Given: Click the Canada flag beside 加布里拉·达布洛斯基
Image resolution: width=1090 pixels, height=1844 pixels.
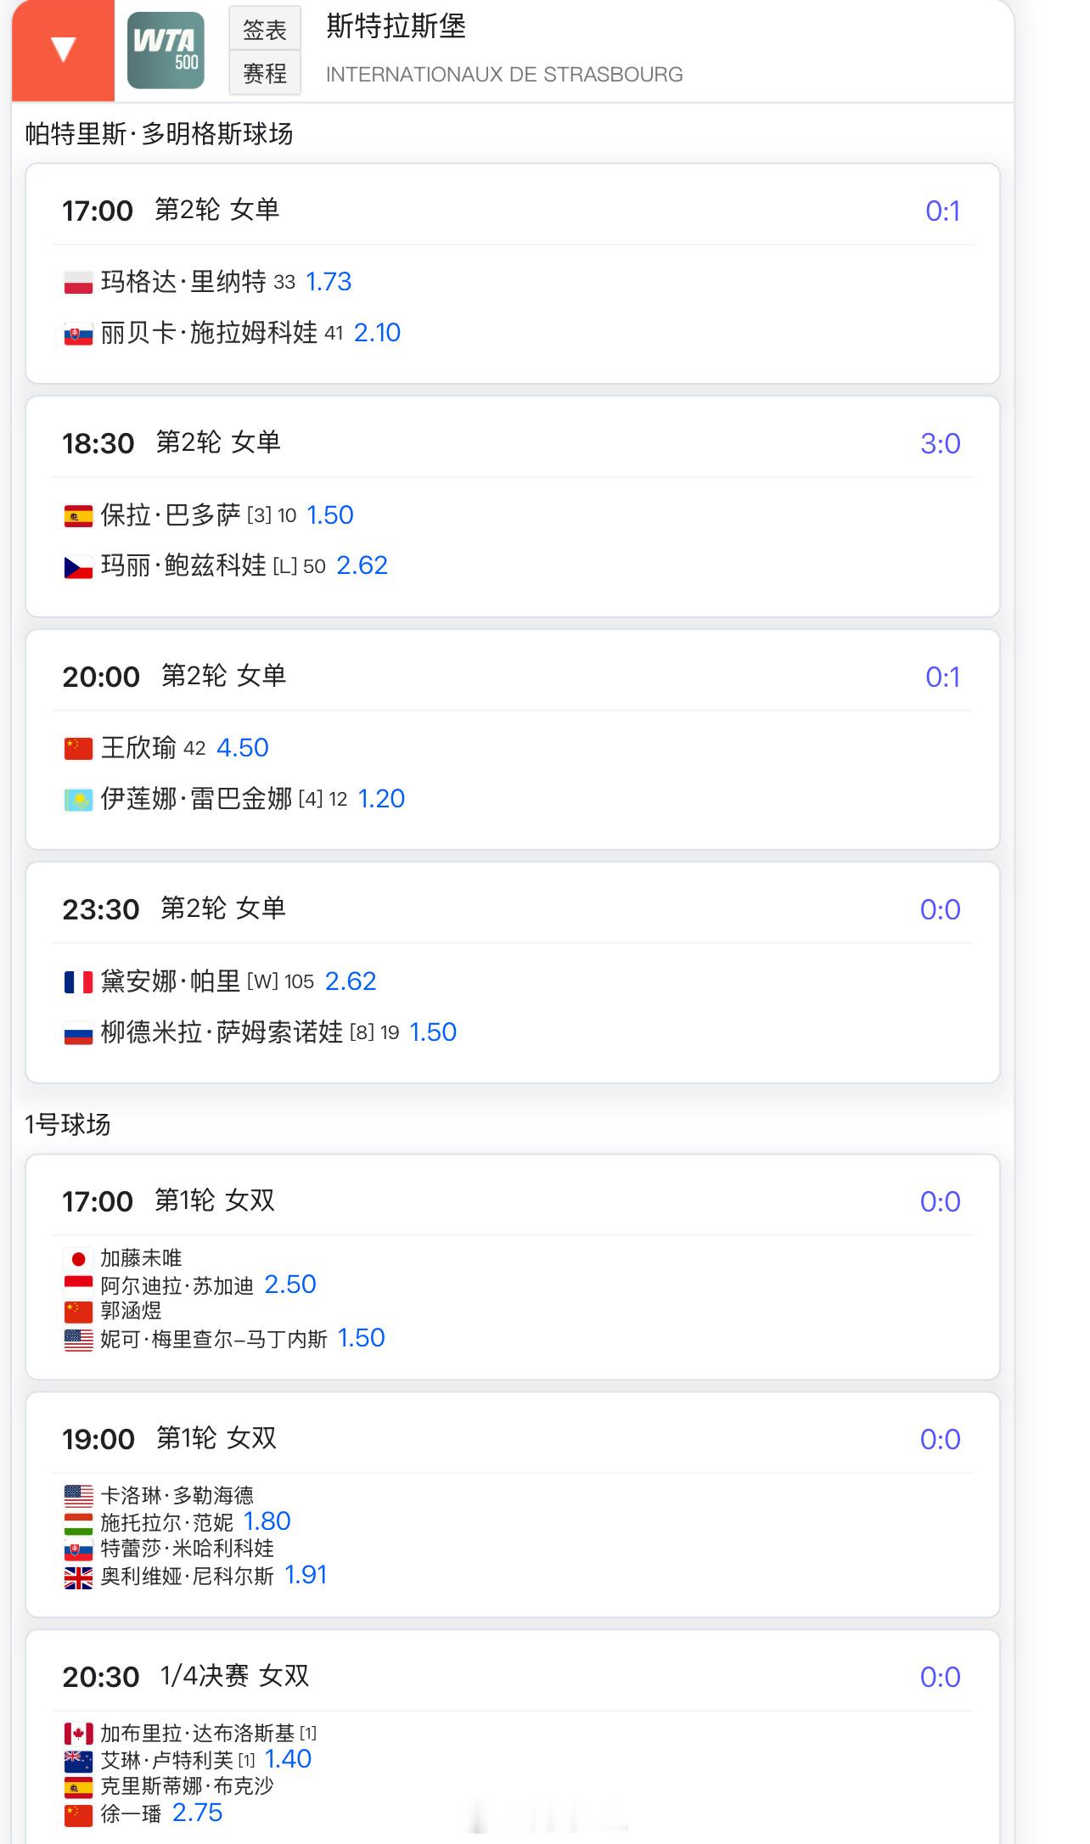Looking at the screenshot, I should (78, 1734).
